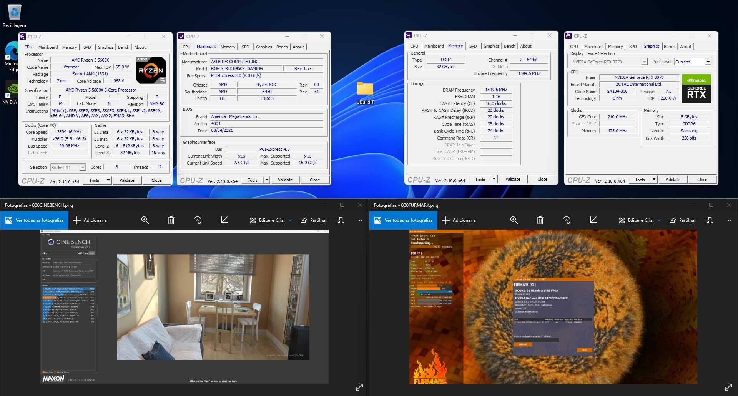
Task: Click the Core Speed value 3599.16 MHz
Action: point(69,132)
